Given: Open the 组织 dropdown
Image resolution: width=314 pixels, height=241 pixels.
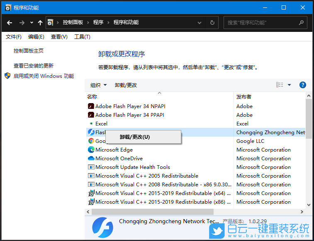Looking at the screenshot, I should click(x=98, y=85).
